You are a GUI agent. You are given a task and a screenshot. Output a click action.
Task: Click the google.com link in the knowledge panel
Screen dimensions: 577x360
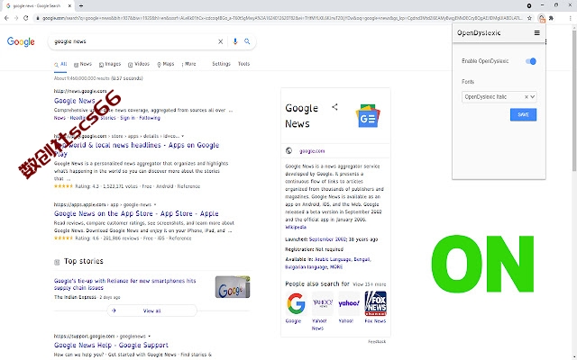[x=312, y=151]
